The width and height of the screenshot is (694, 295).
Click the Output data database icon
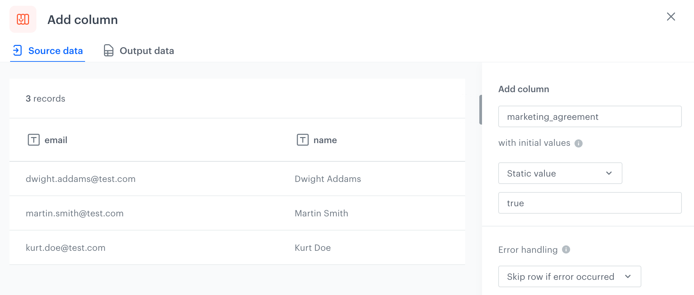(x=108, y=50)
